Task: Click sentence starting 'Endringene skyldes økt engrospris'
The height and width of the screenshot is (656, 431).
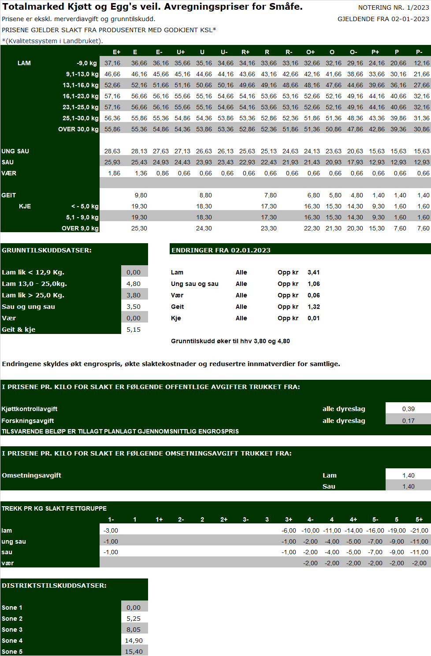Action: pyautogui.click(x=171, y=364)
